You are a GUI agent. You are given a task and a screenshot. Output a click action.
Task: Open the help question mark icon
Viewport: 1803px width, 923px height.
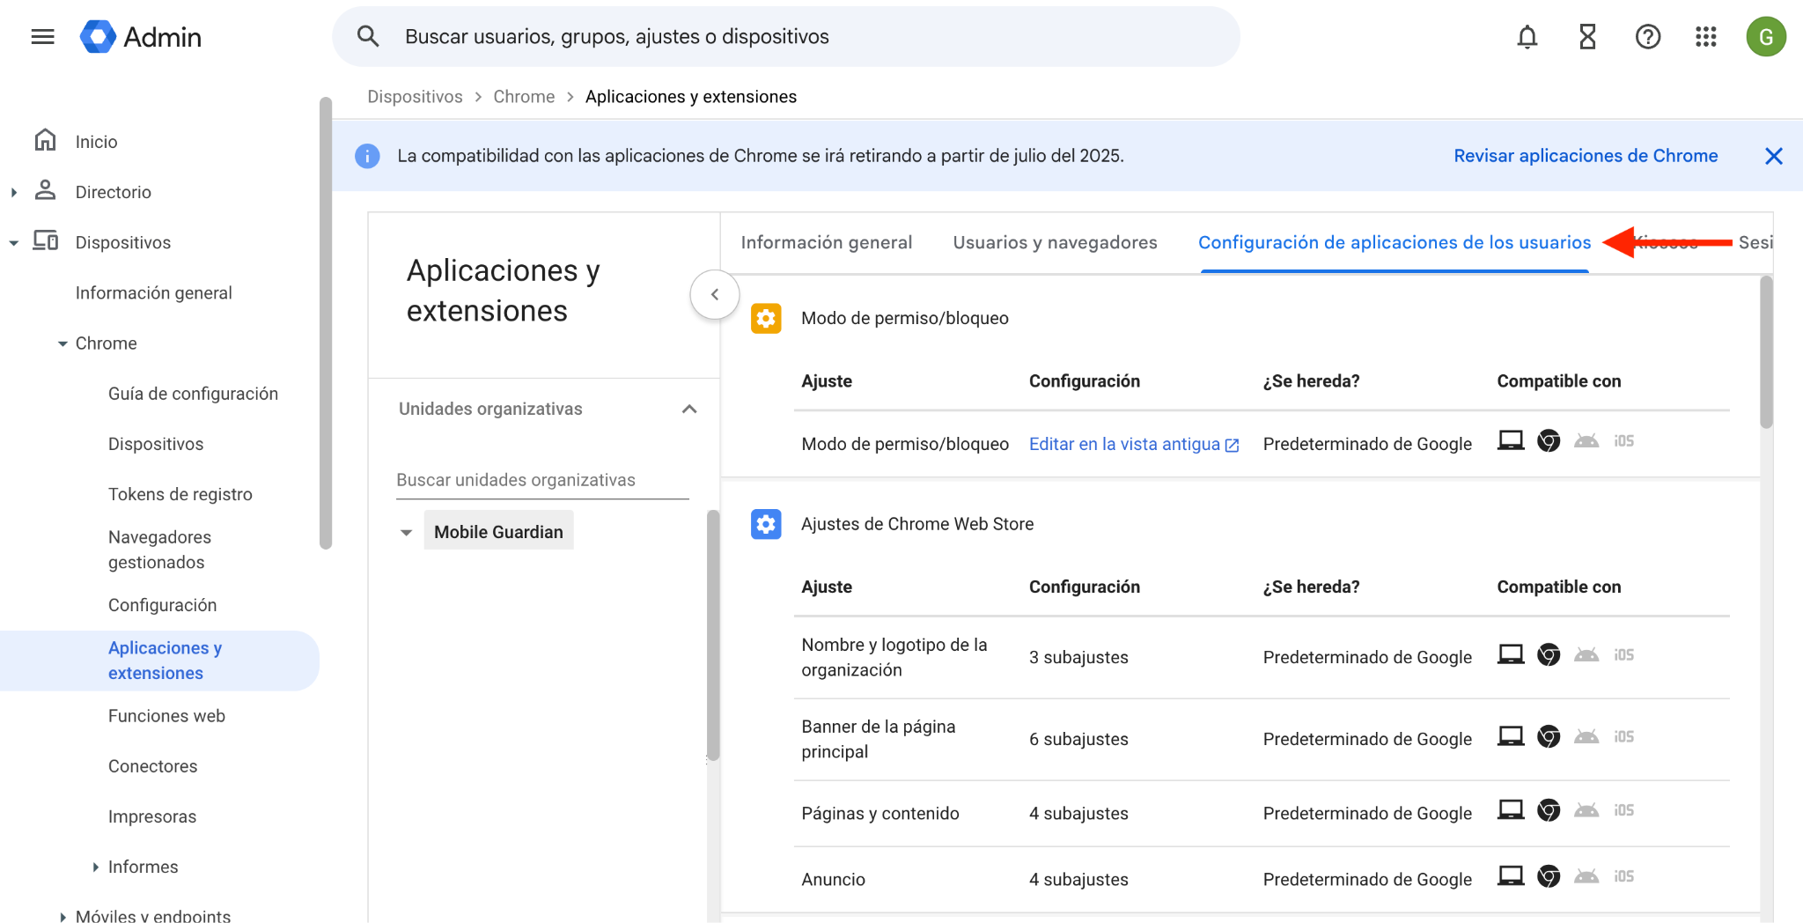click(1647, 37)
